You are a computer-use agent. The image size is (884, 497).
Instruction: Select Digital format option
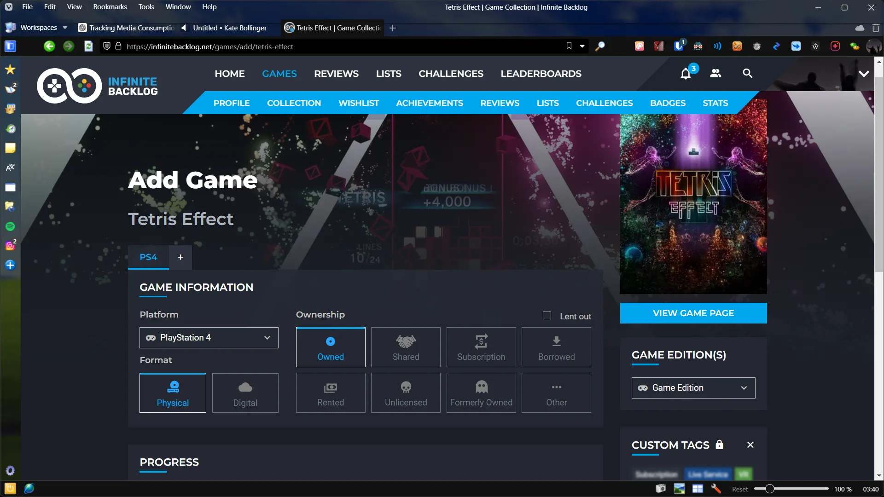tap(245, 393)
